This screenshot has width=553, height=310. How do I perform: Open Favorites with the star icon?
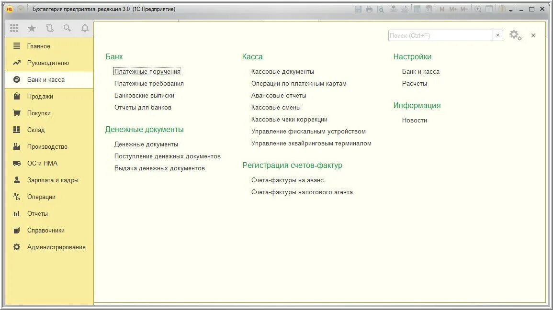point(32,28)
